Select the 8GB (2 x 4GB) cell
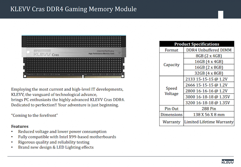 [209, 56]
